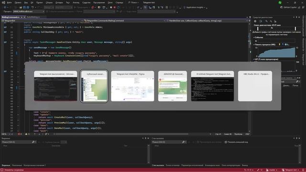Open diagnostics tools settings gear

point(255,21)
